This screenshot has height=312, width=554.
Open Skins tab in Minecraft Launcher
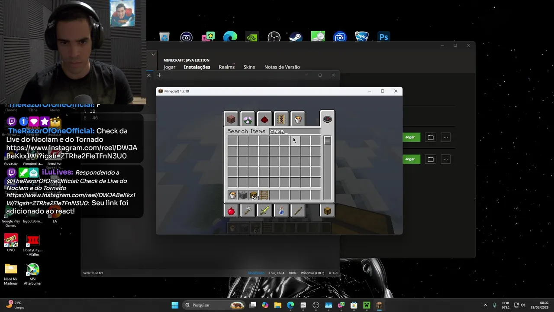point(249,67)
